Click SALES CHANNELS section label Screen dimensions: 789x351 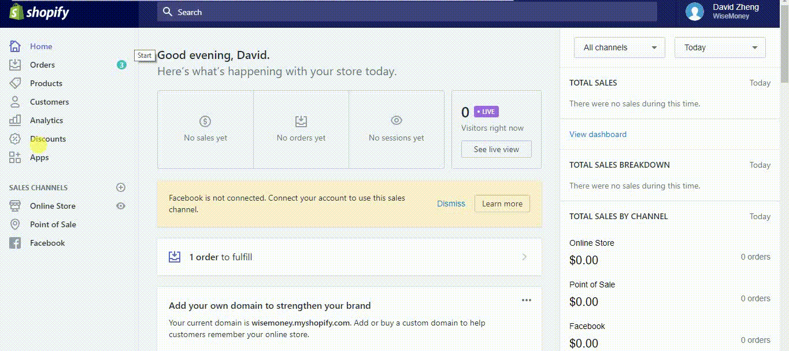tap(38, 187)
